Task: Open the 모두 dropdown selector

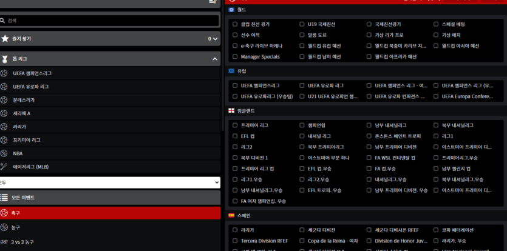Action: 110,182
